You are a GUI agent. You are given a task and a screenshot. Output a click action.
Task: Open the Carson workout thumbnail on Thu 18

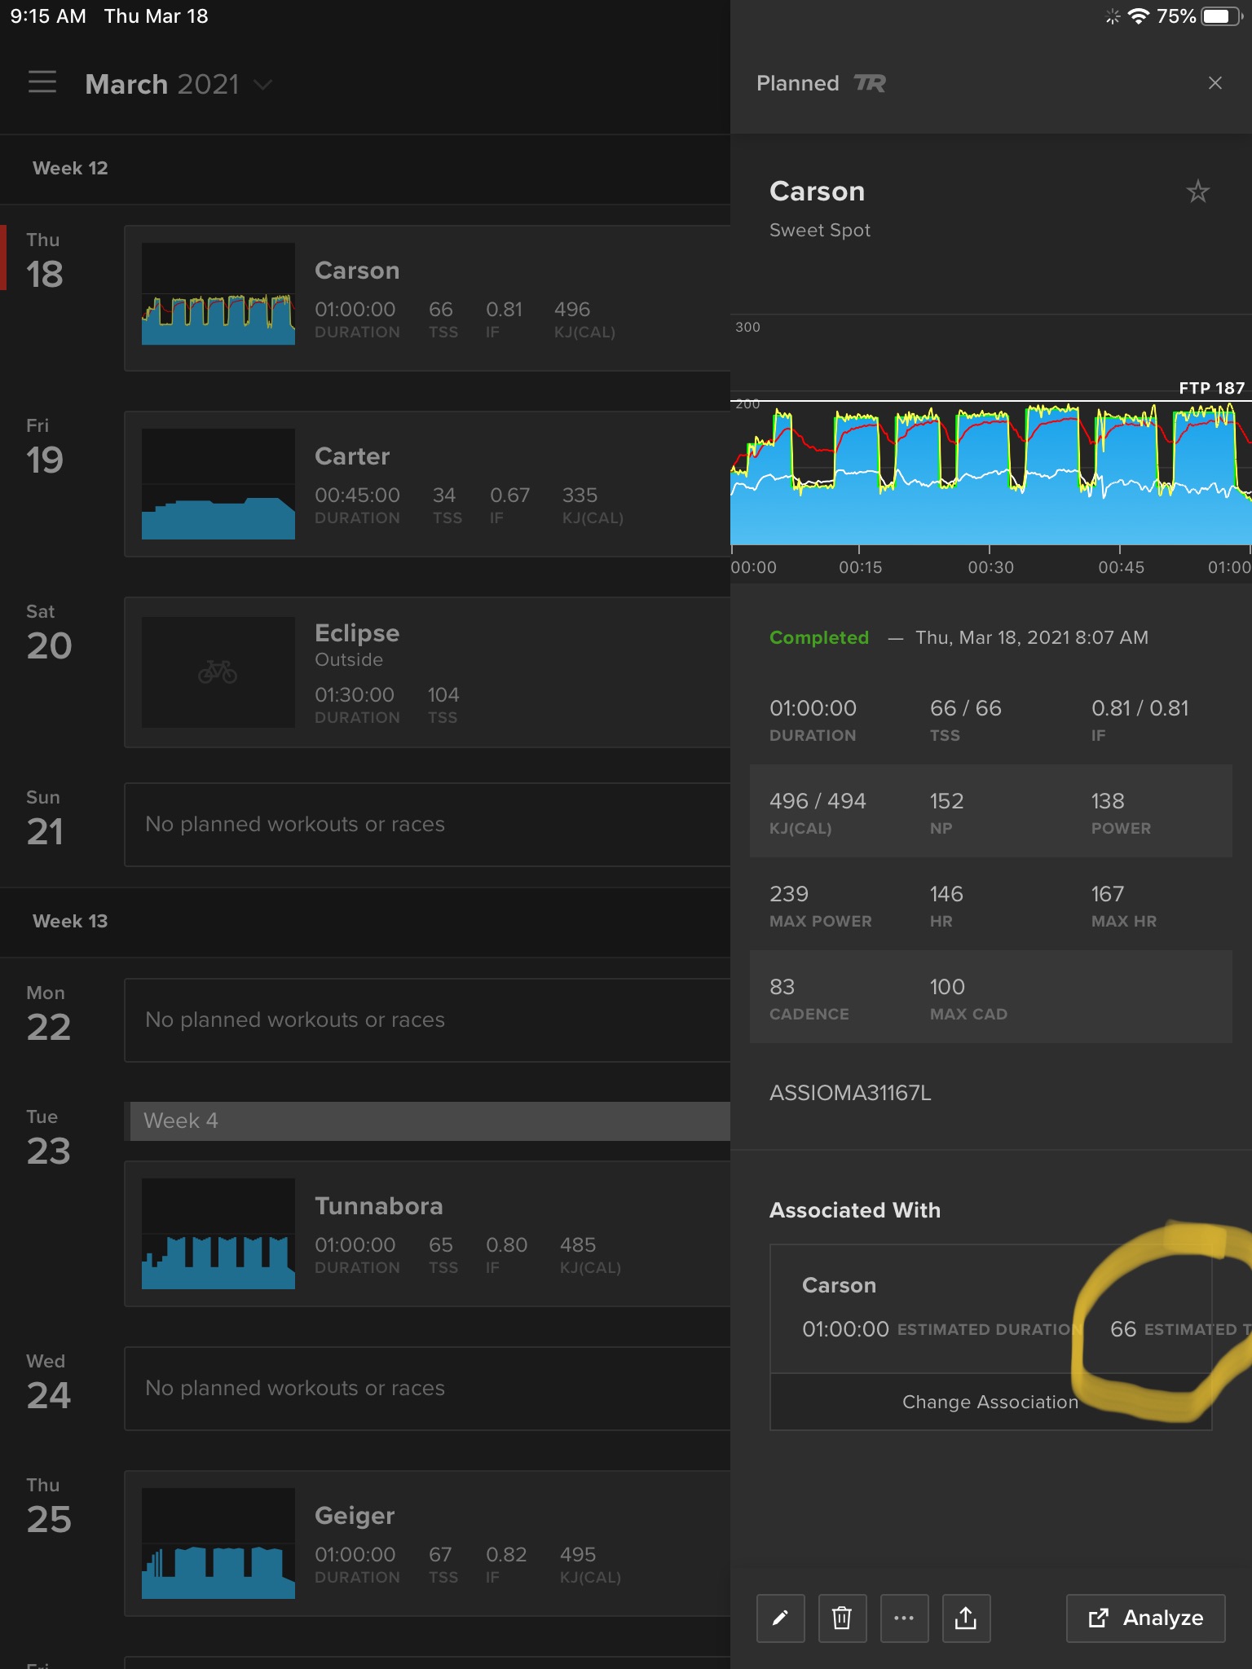[218, 293]
